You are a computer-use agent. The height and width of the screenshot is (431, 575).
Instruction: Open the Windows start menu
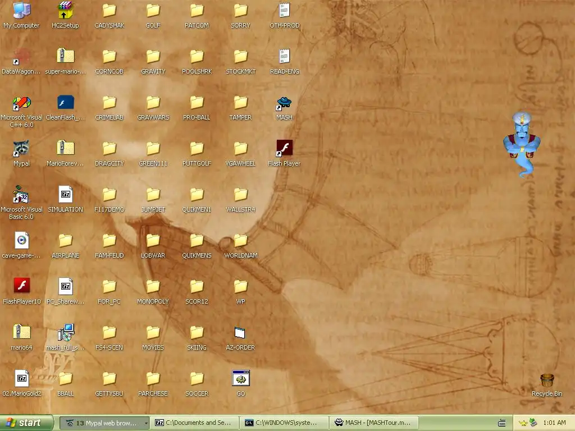[x=26, y=423]
